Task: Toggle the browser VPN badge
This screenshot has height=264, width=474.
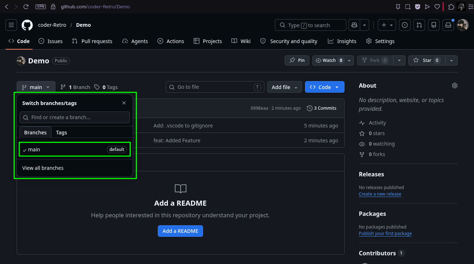Action: 41,7
